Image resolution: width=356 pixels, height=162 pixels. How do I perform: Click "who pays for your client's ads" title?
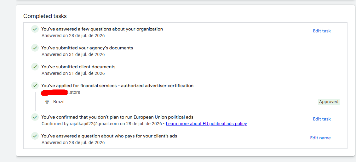pyautogui.click(x=109, y=136)
